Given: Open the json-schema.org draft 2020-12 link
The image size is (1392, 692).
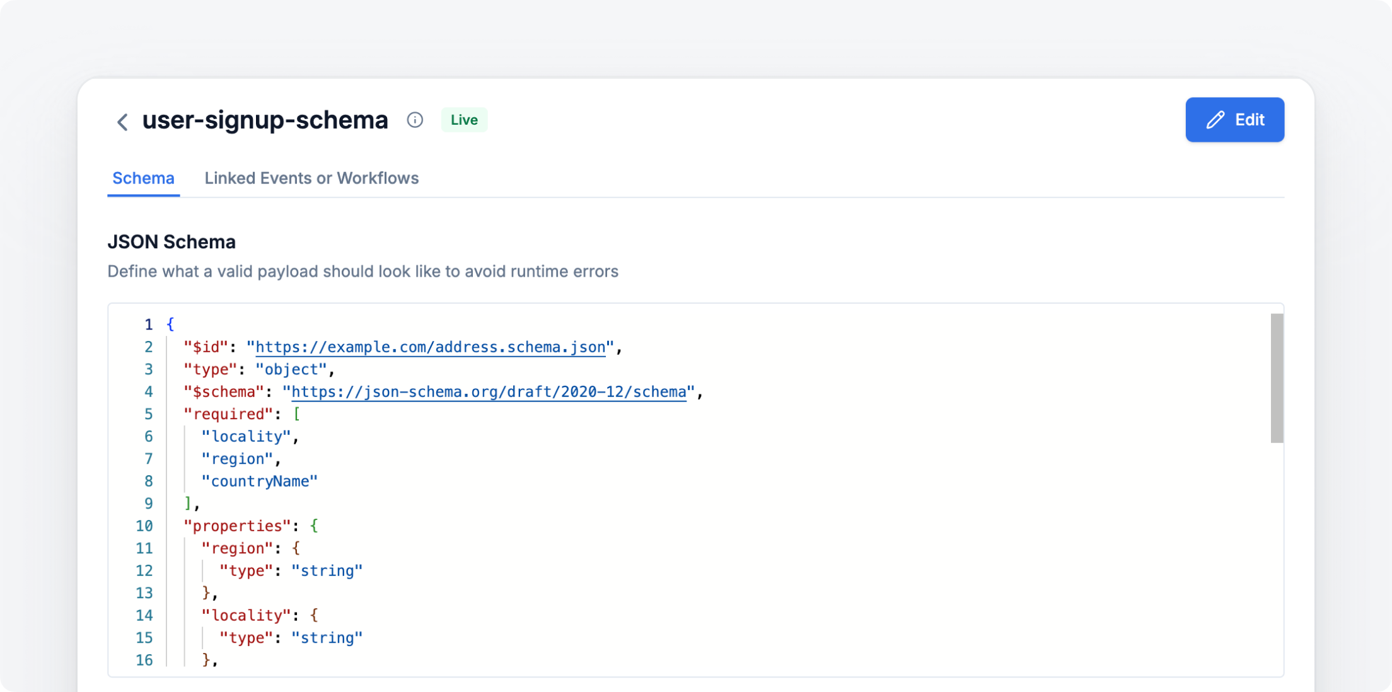Looking at the screenshot, I should coord(489,392).
